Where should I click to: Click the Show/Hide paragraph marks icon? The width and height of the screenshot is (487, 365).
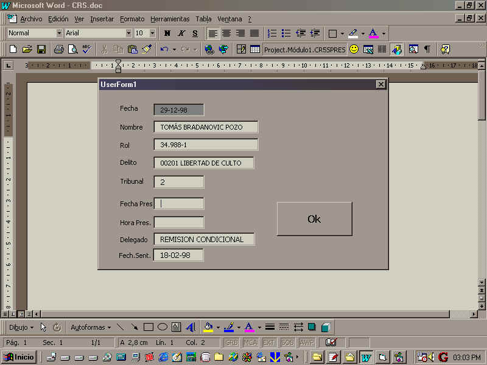[427, 49]
